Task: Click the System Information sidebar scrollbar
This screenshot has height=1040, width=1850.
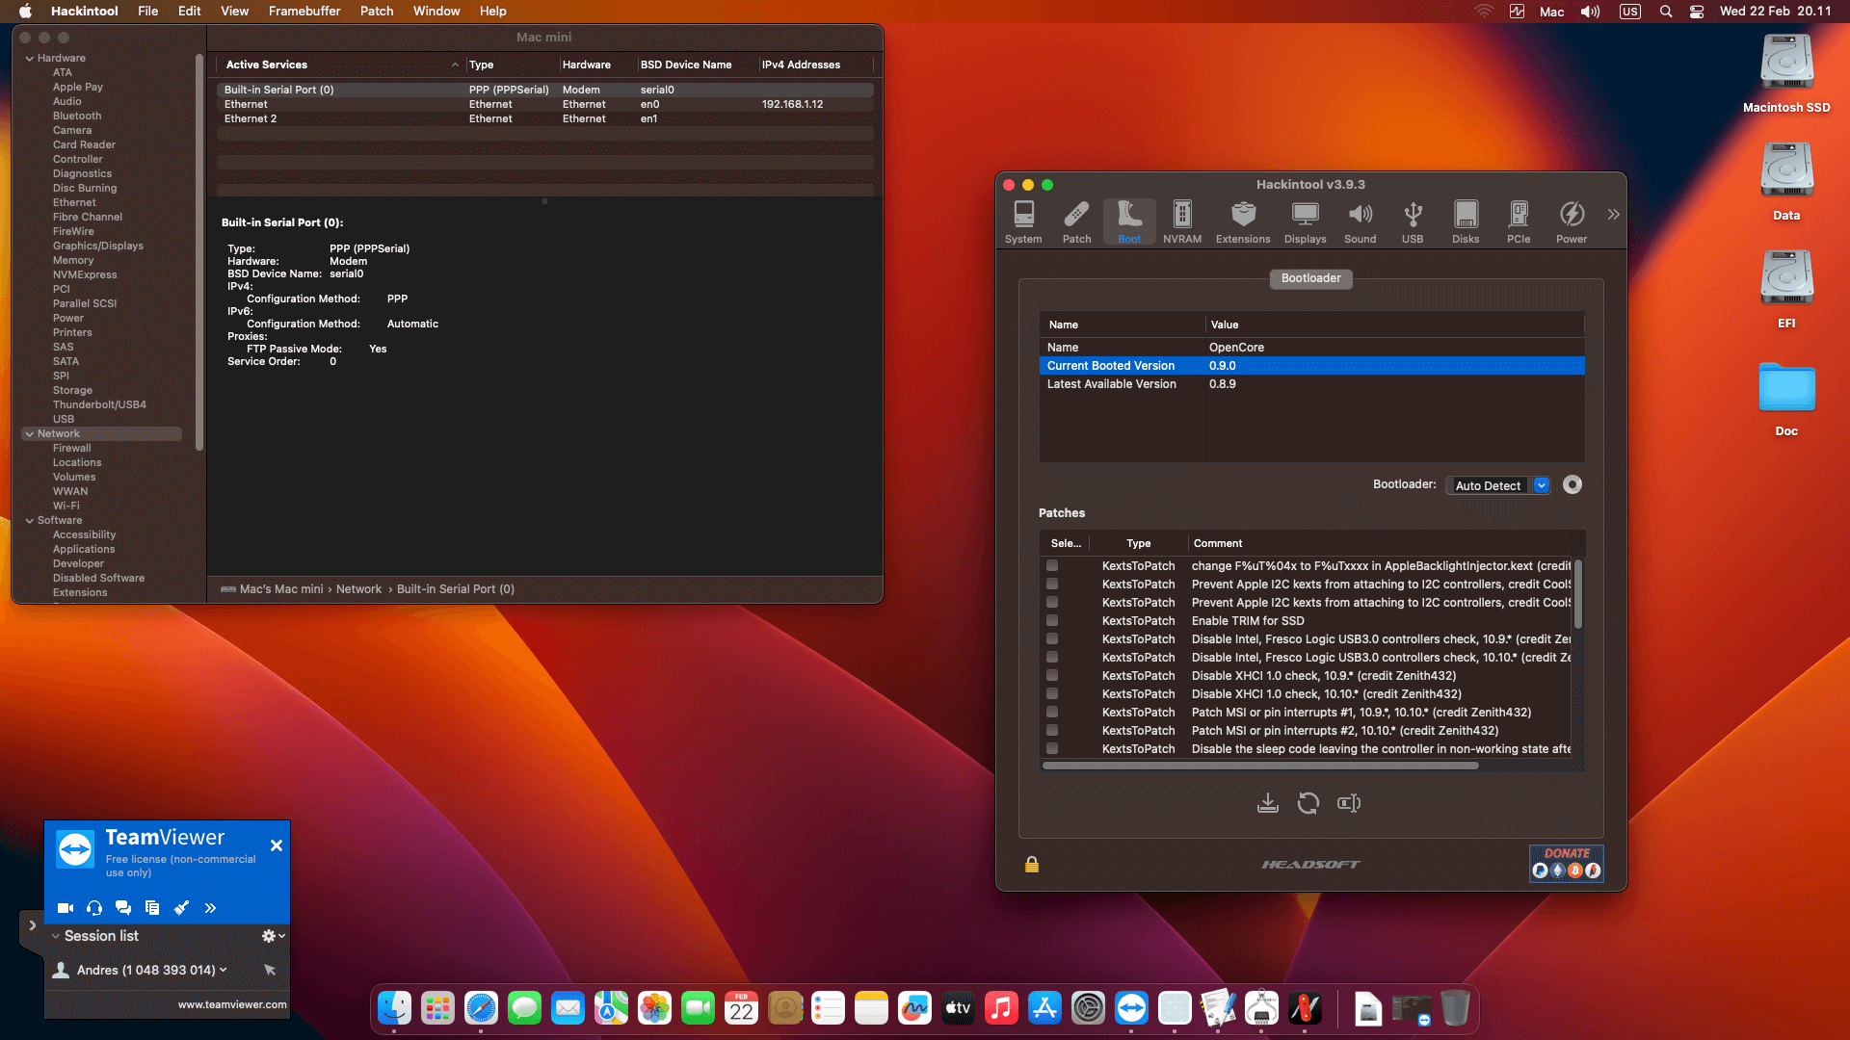Action: (199, 252)
